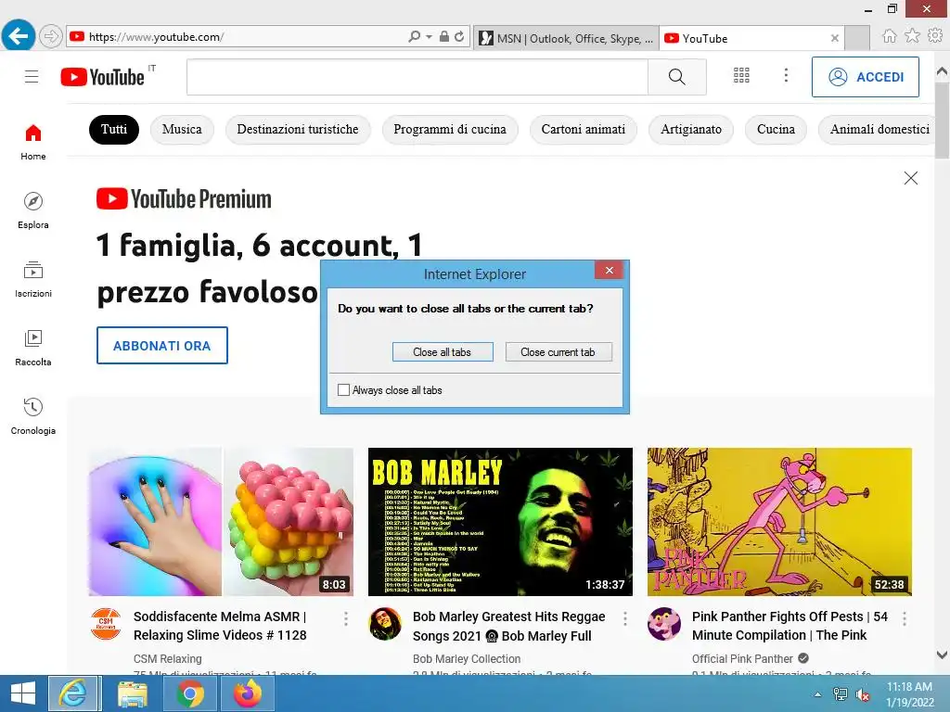This screenshot has width=950, height=712.
Task: Open the YouTube hamburger guide menu
Action: [x=32, y=77]
